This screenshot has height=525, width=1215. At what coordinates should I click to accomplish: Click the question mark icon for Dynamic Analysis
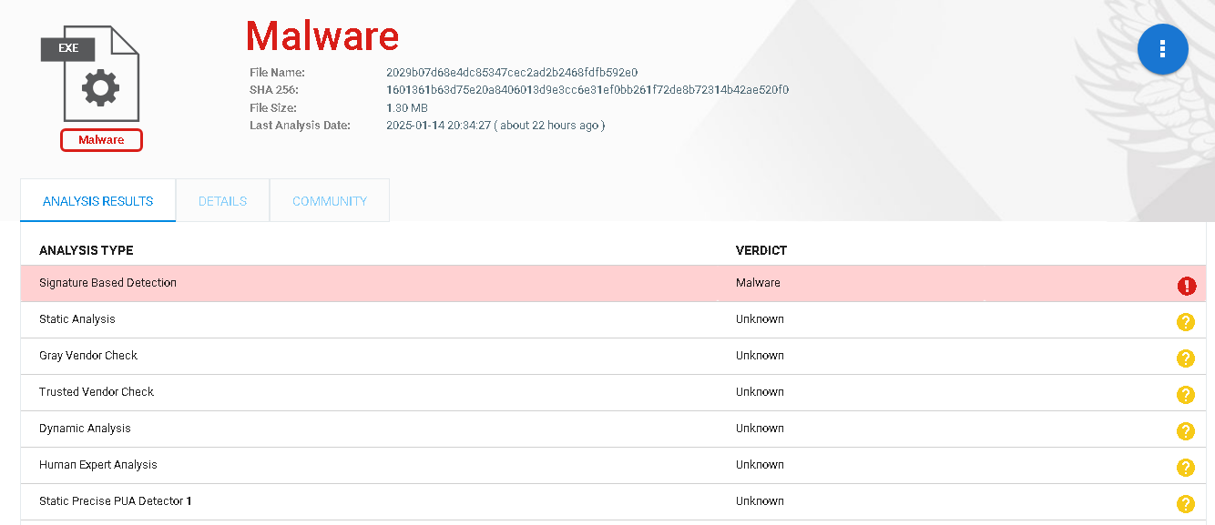tap(1185, 431)
